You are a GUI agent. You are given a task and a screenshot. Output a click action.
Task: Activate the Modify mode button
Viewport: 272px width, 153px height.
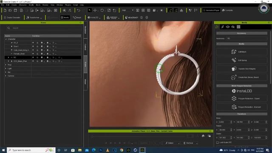pos(65,17)
